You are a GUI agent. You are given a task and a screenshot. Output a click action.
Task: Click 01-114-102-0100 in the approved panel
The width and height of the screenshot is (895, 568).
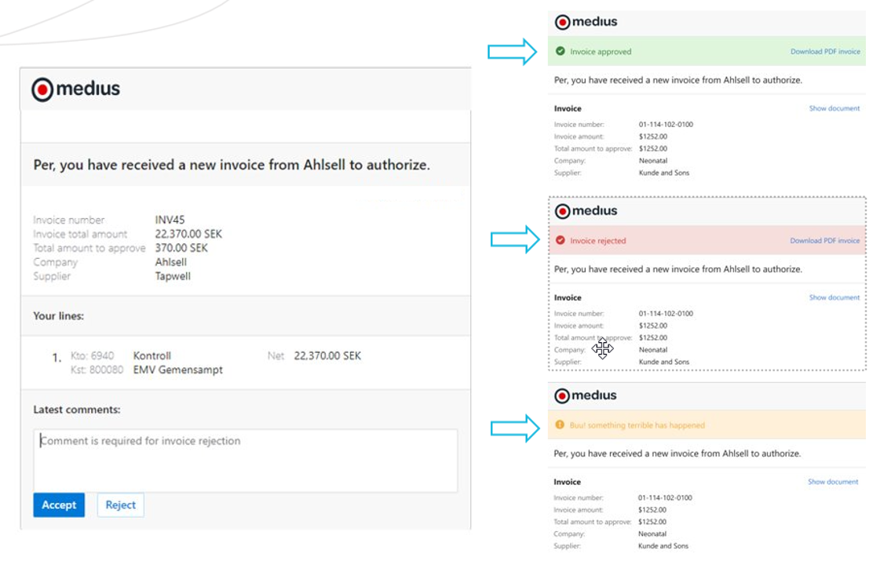[x=666, y=124]
